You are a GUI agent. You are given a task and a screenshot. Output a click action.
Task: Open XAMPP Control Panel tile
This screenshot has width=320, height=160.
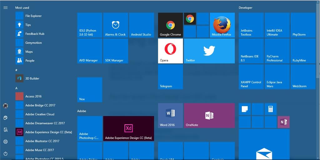pos(251,77)
